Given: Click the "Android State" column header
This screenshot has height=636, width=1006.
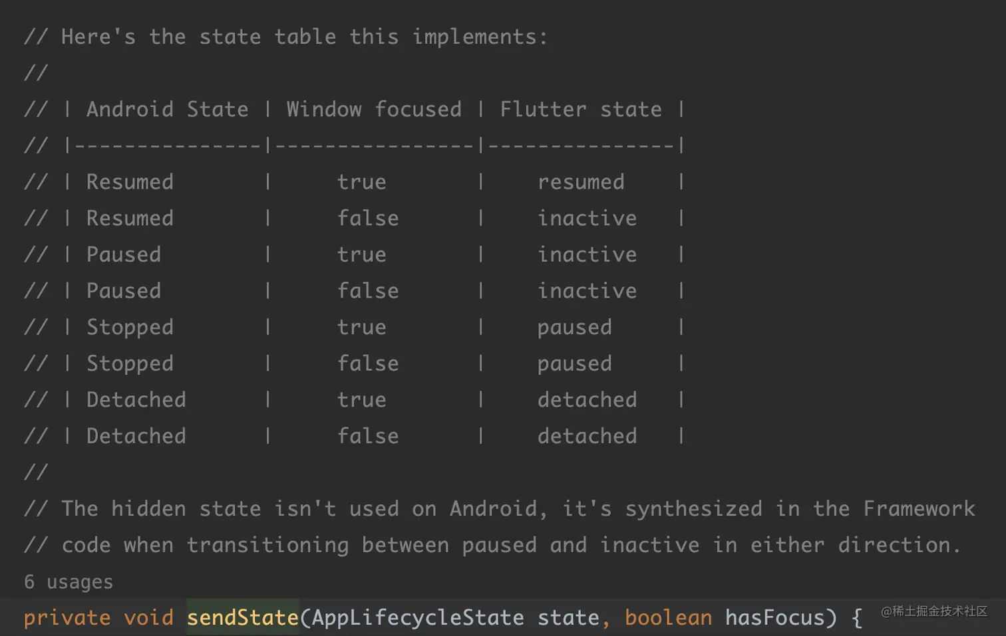Looking at the screenshot, I should pyautogui.click(x=167, y=109).
